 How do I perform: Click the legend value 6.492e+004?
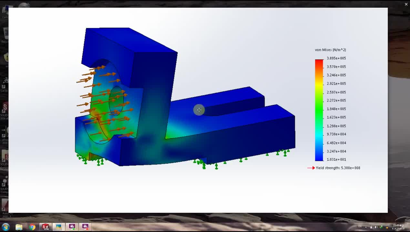pyautogui.click(x=336, y=143)
